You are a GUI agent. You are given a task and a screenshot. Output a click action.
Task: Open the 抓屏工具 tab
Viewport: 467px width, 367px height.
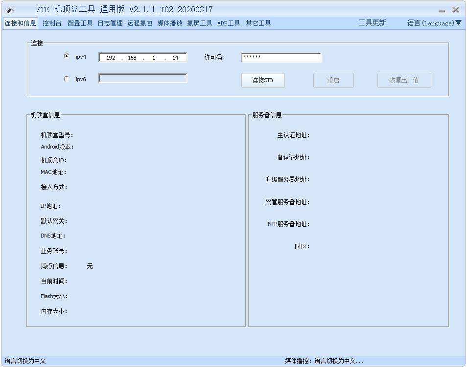click(x=200, y=23)
